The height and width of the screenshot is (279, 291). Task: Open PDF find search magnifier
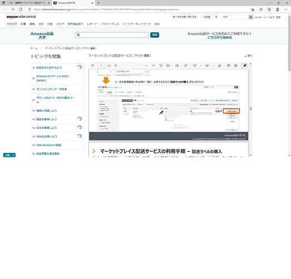(116, 66)
